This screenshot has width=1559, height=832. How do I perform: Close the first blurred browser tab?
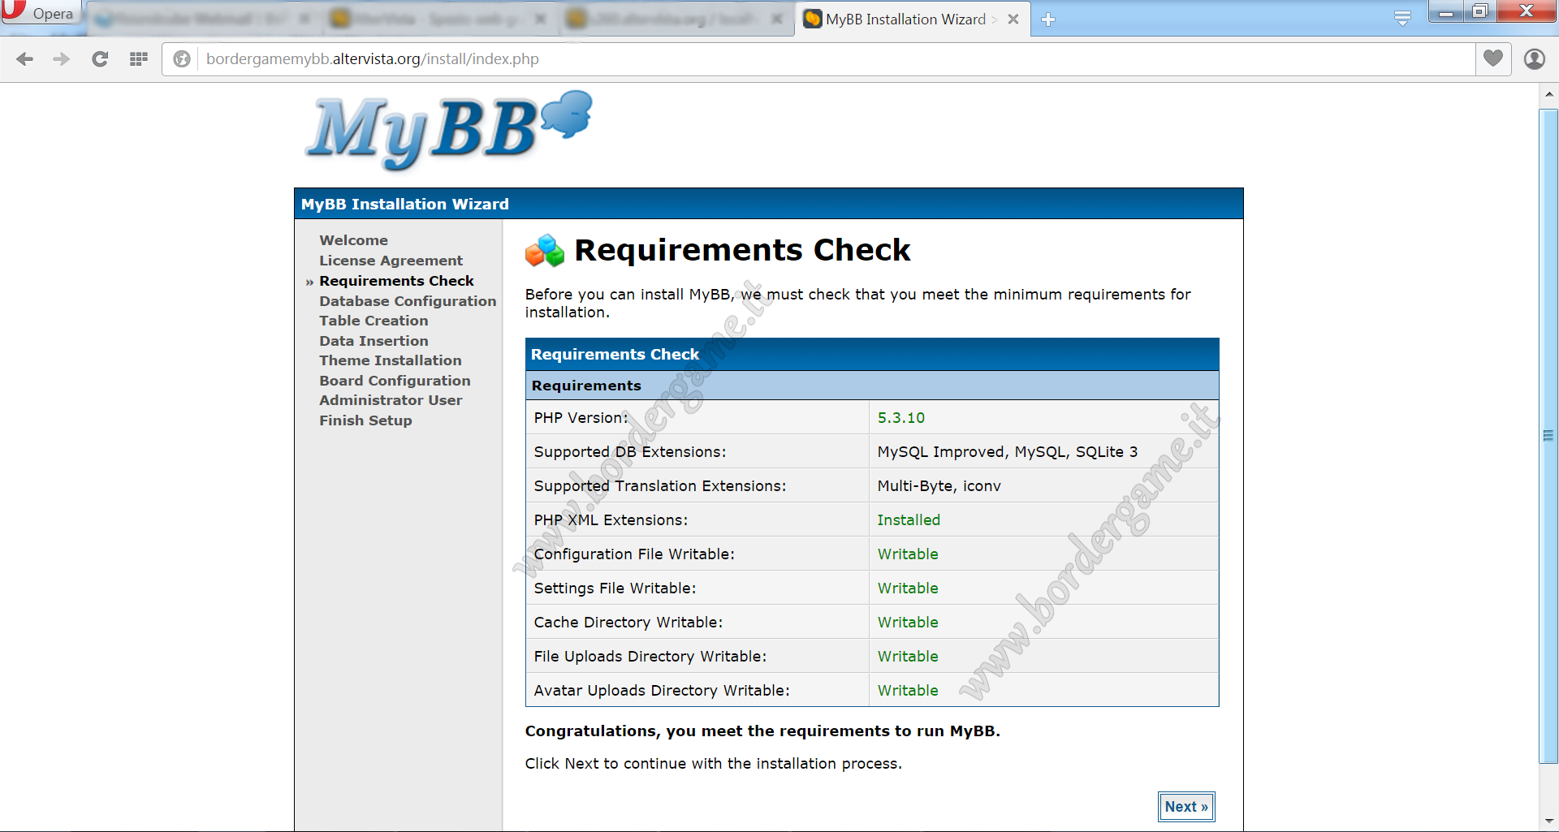click(304, 19)
